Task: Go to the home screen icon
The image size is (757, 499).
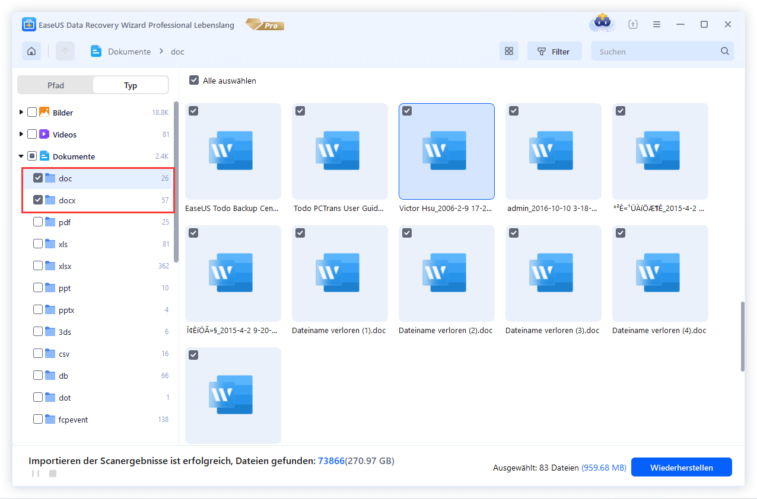Action: point(31,52)
